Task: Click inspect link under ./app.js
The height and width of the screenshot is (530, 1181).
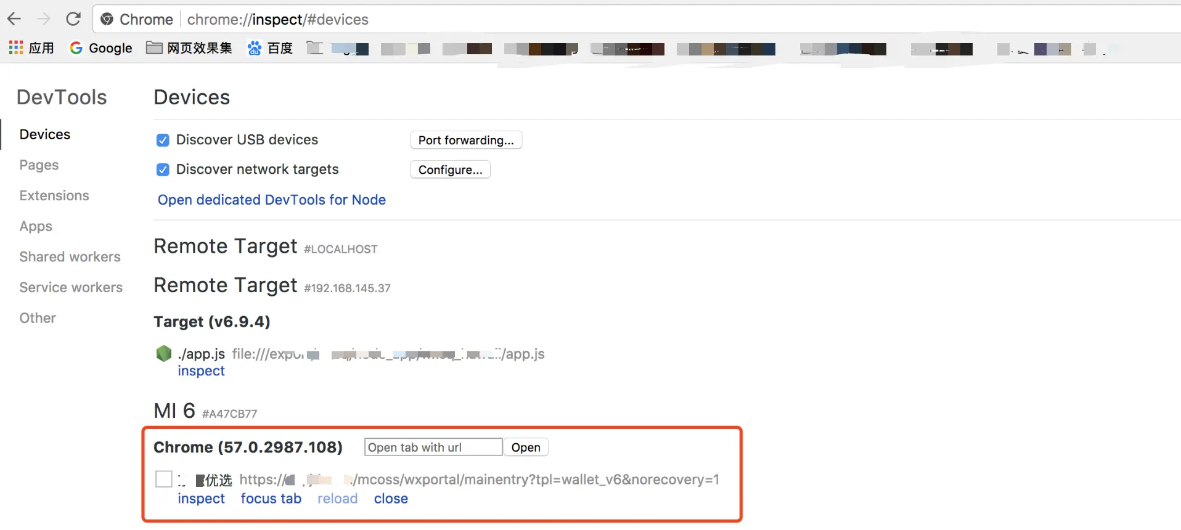Action: tap(201, 371)
